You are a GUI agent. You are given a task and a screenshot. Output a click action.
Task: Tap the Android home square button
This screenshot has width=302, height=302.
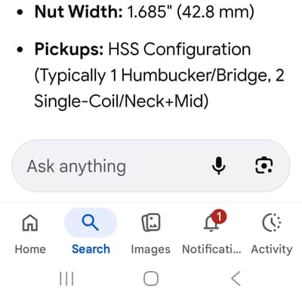151,279
